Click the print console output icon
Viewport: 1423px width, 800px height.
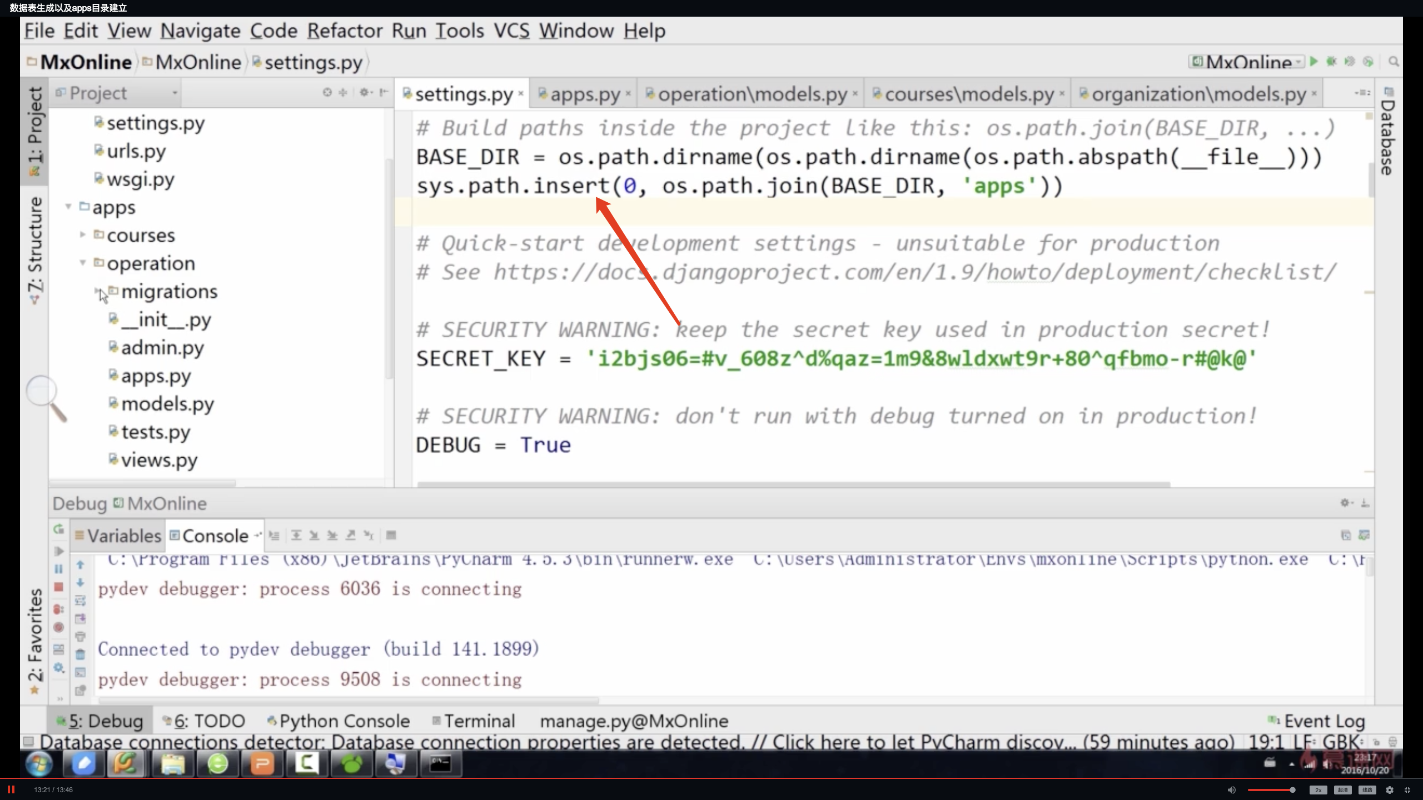pos(80,637)
